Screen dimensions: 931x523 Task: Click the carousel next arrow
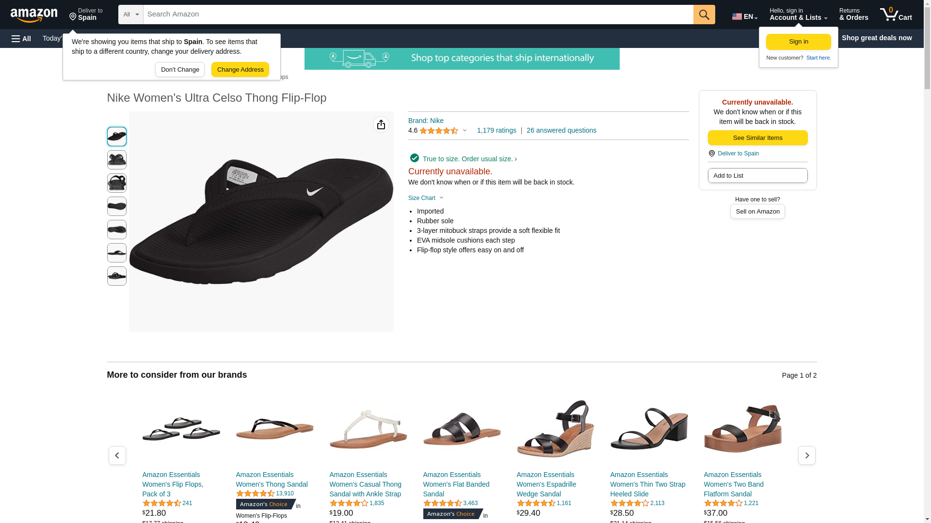point(806,456)
